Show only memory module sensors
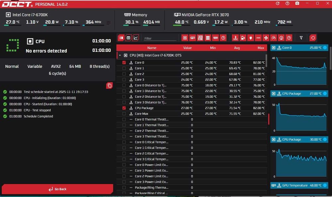Screen dimensions: 332x197 click(x=215, y=38)
